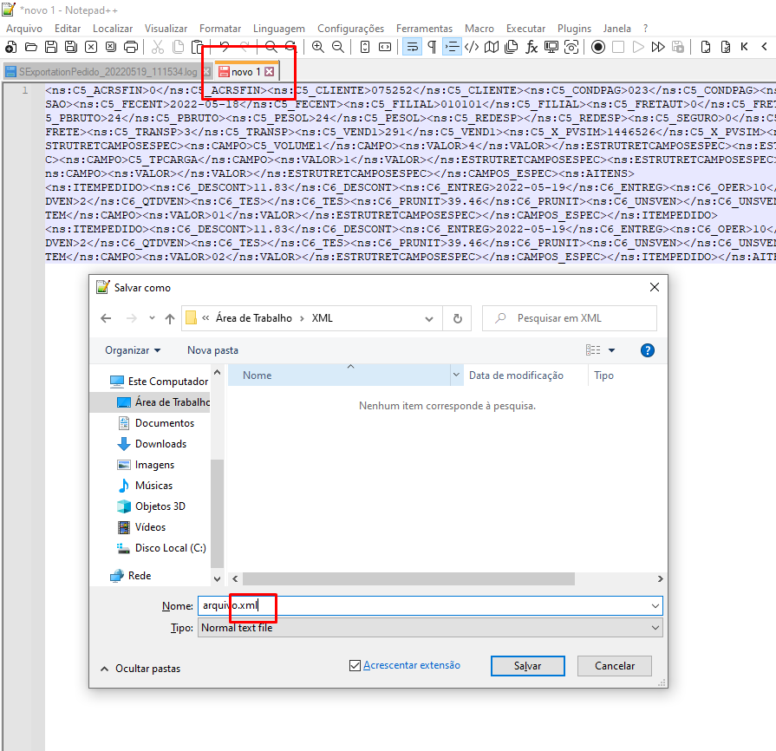This screenshot has width=776, height=751.
Task: Click the Folder as Workspace eye icon
Action: tap(571, 47)
